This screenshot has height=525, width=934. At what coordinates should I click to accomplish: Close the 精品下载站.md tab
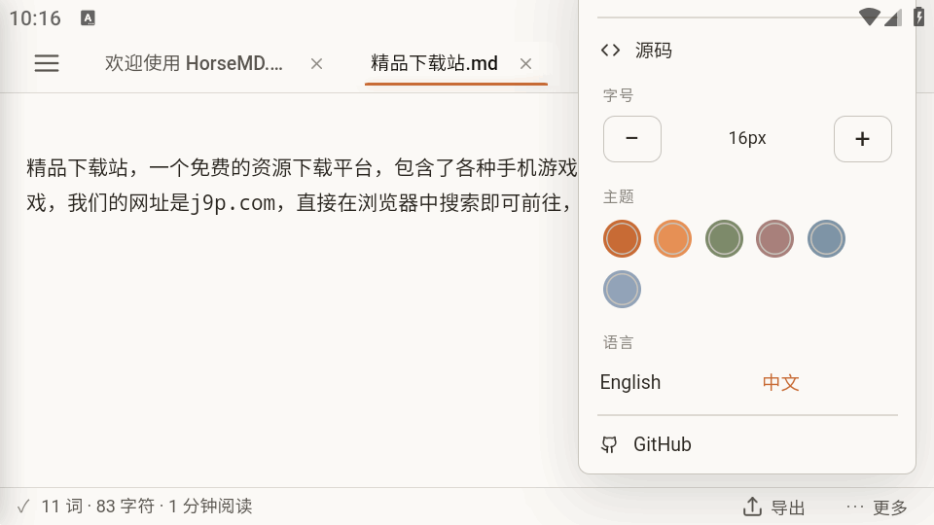click(x=525, y=64)
